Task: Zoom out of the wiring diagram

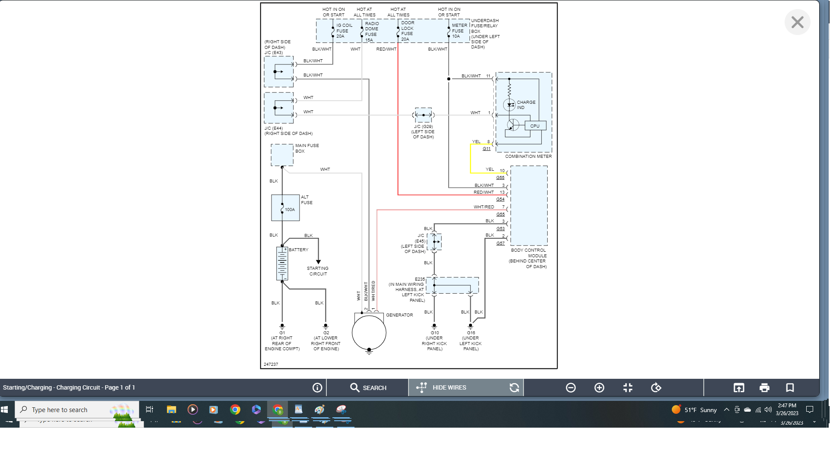Action: coord(571,388)
